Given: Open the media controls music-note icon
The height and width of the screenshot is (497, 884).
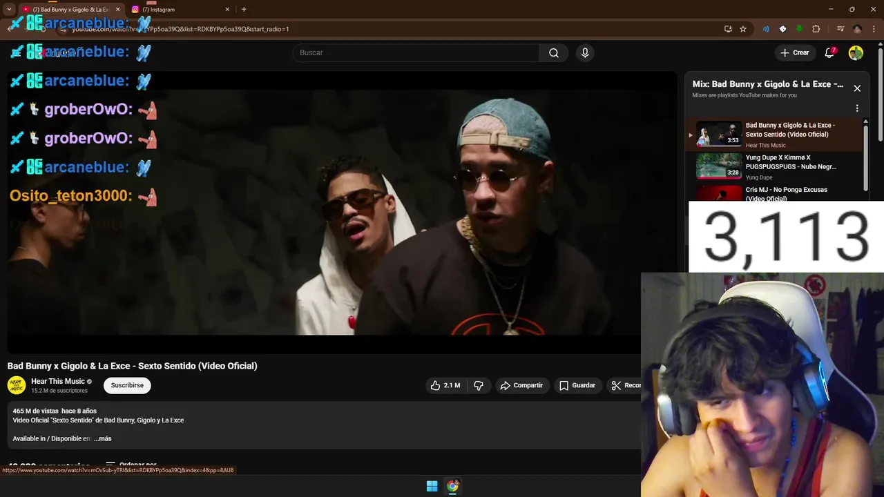Looking at the screenshot, I should [x=840, y=29].
